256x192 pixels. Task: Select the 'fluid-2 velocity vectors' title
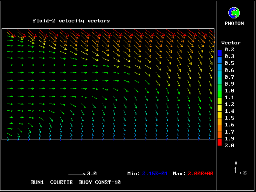point(71,21)
